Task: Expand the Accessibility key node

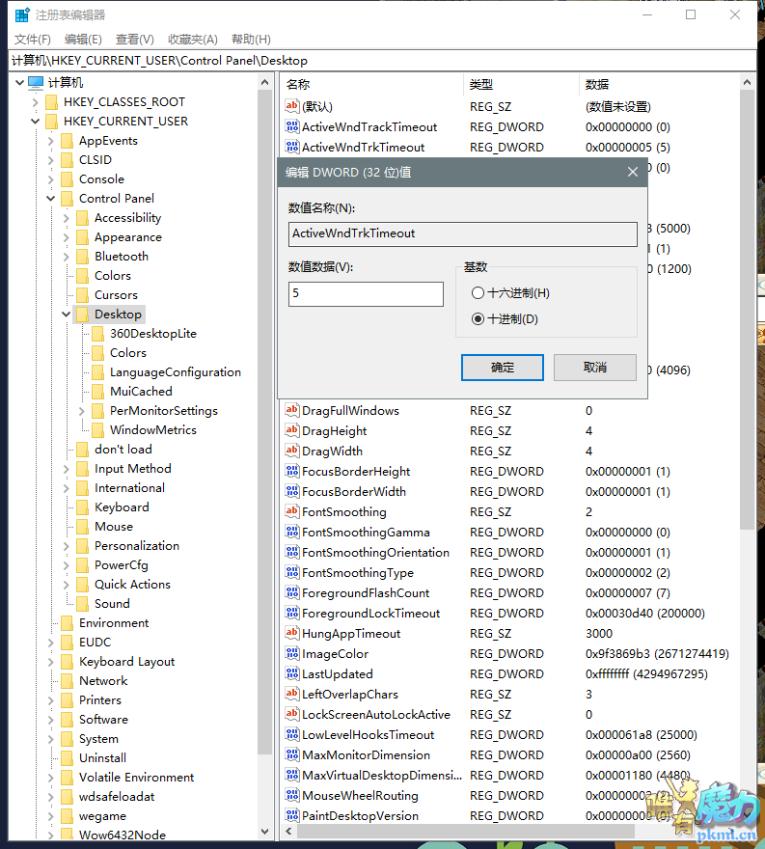Action: (x=67, y=218)
